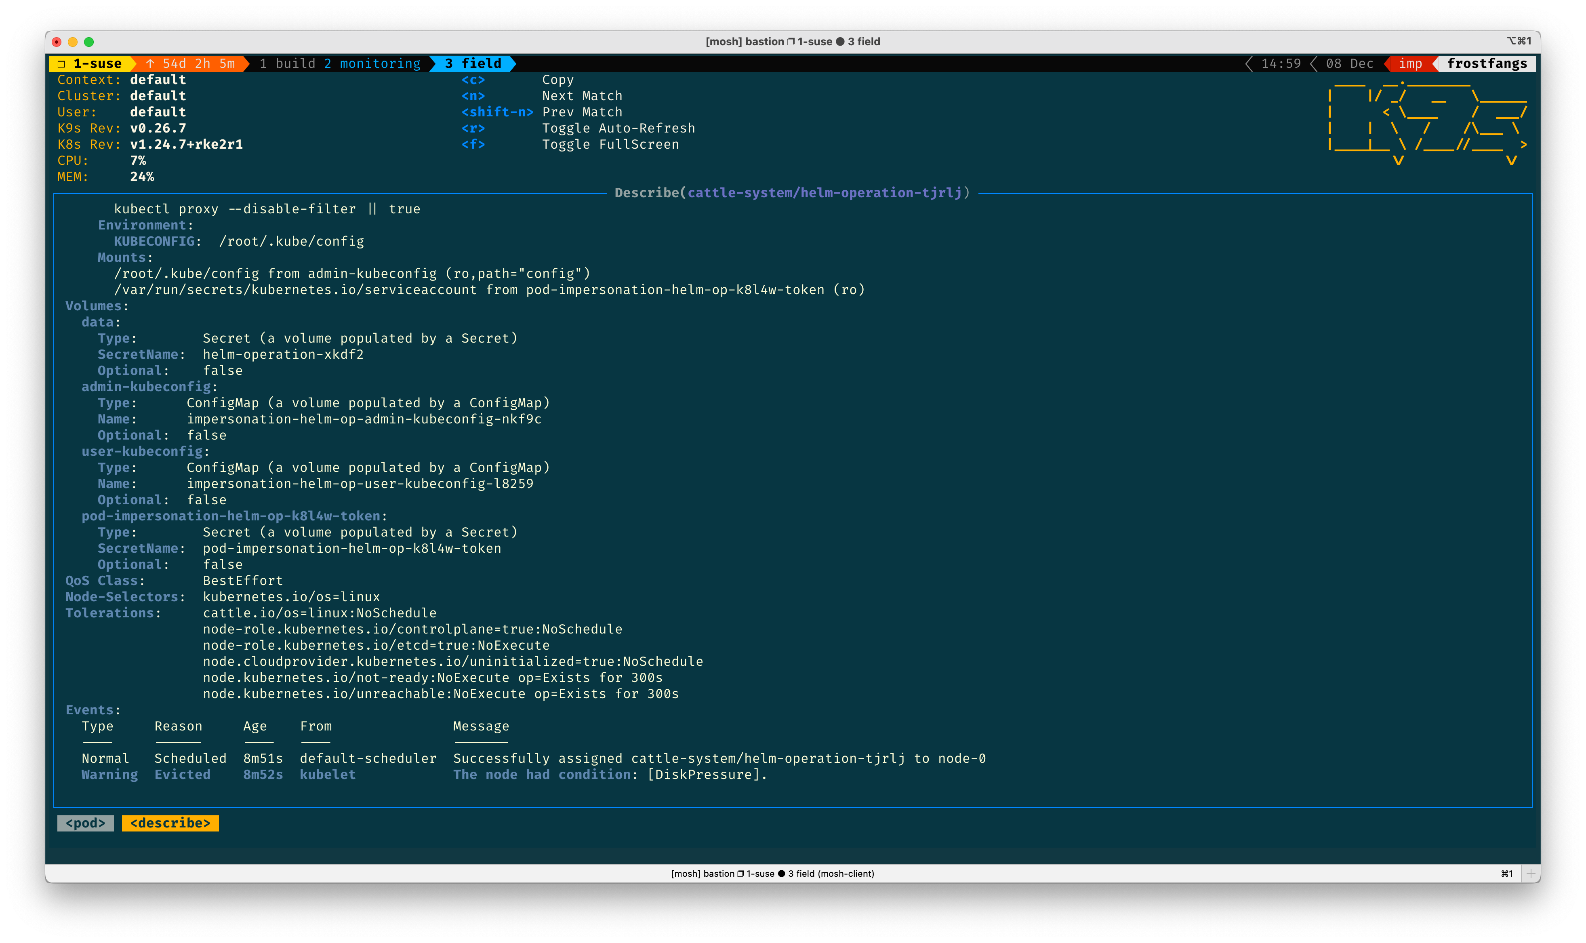Click the <c> Copy shortcut

[x=473, y=80]
